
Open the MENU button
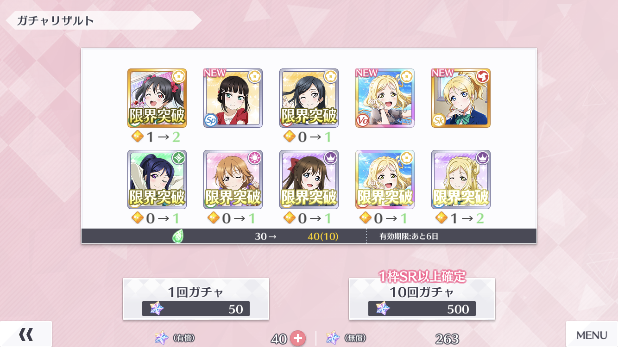(592, 334)
